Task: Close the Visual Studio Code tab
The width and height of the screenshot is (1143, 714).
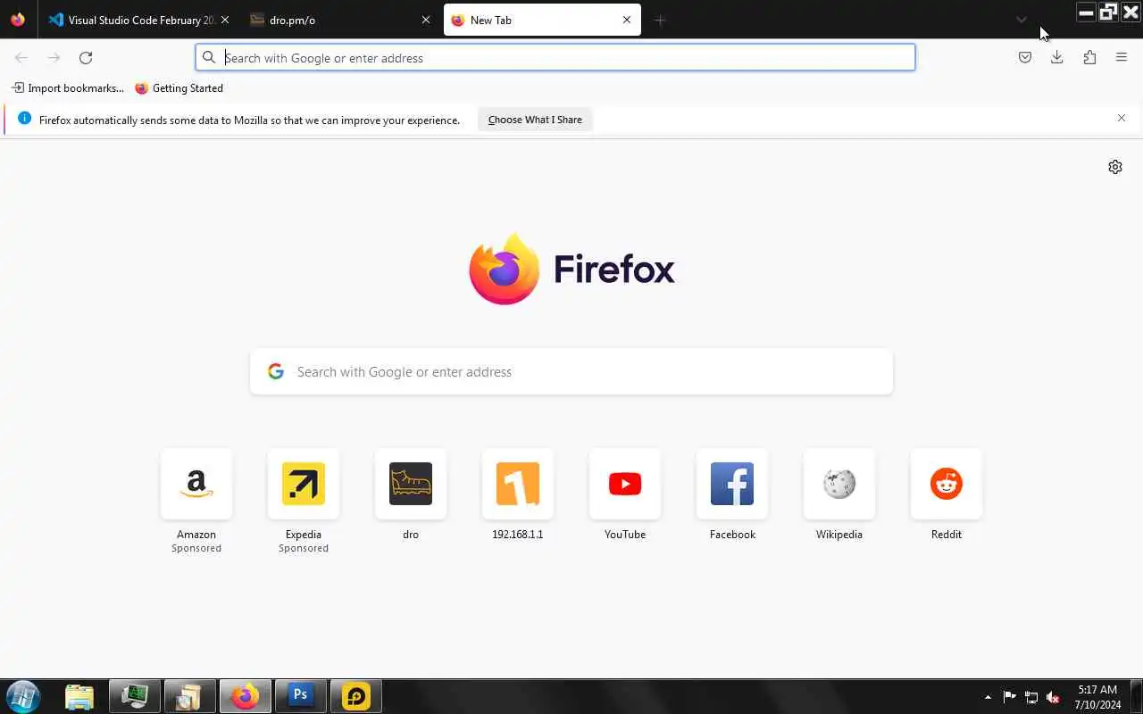Action: coord(224,20)
